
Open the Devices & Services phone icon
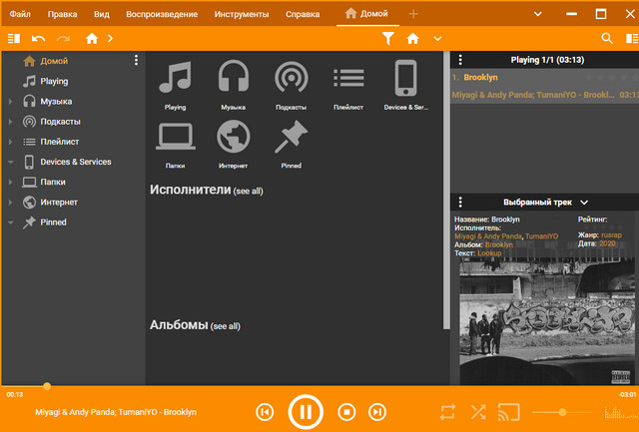(x=405, y=79)
